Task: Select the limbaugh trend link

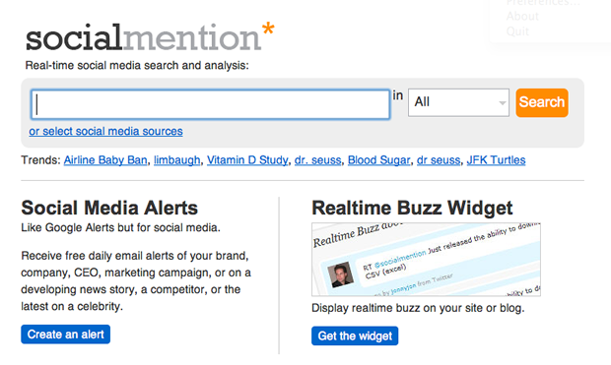Action: 177,160
